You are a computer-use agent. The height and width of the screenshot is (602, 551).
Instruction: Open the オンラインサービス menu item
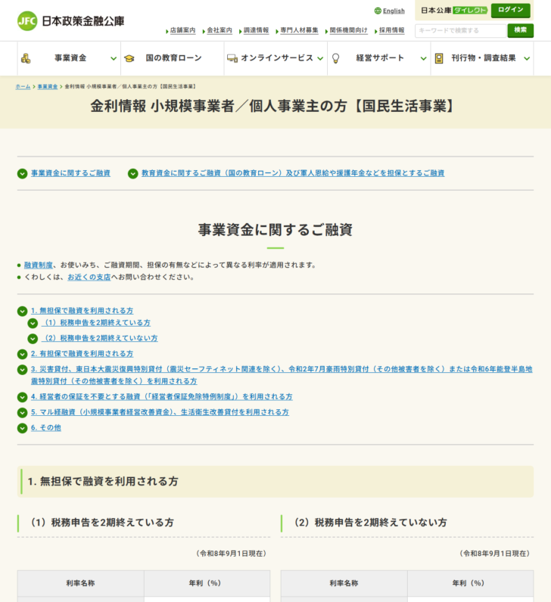tap(276, 58)
